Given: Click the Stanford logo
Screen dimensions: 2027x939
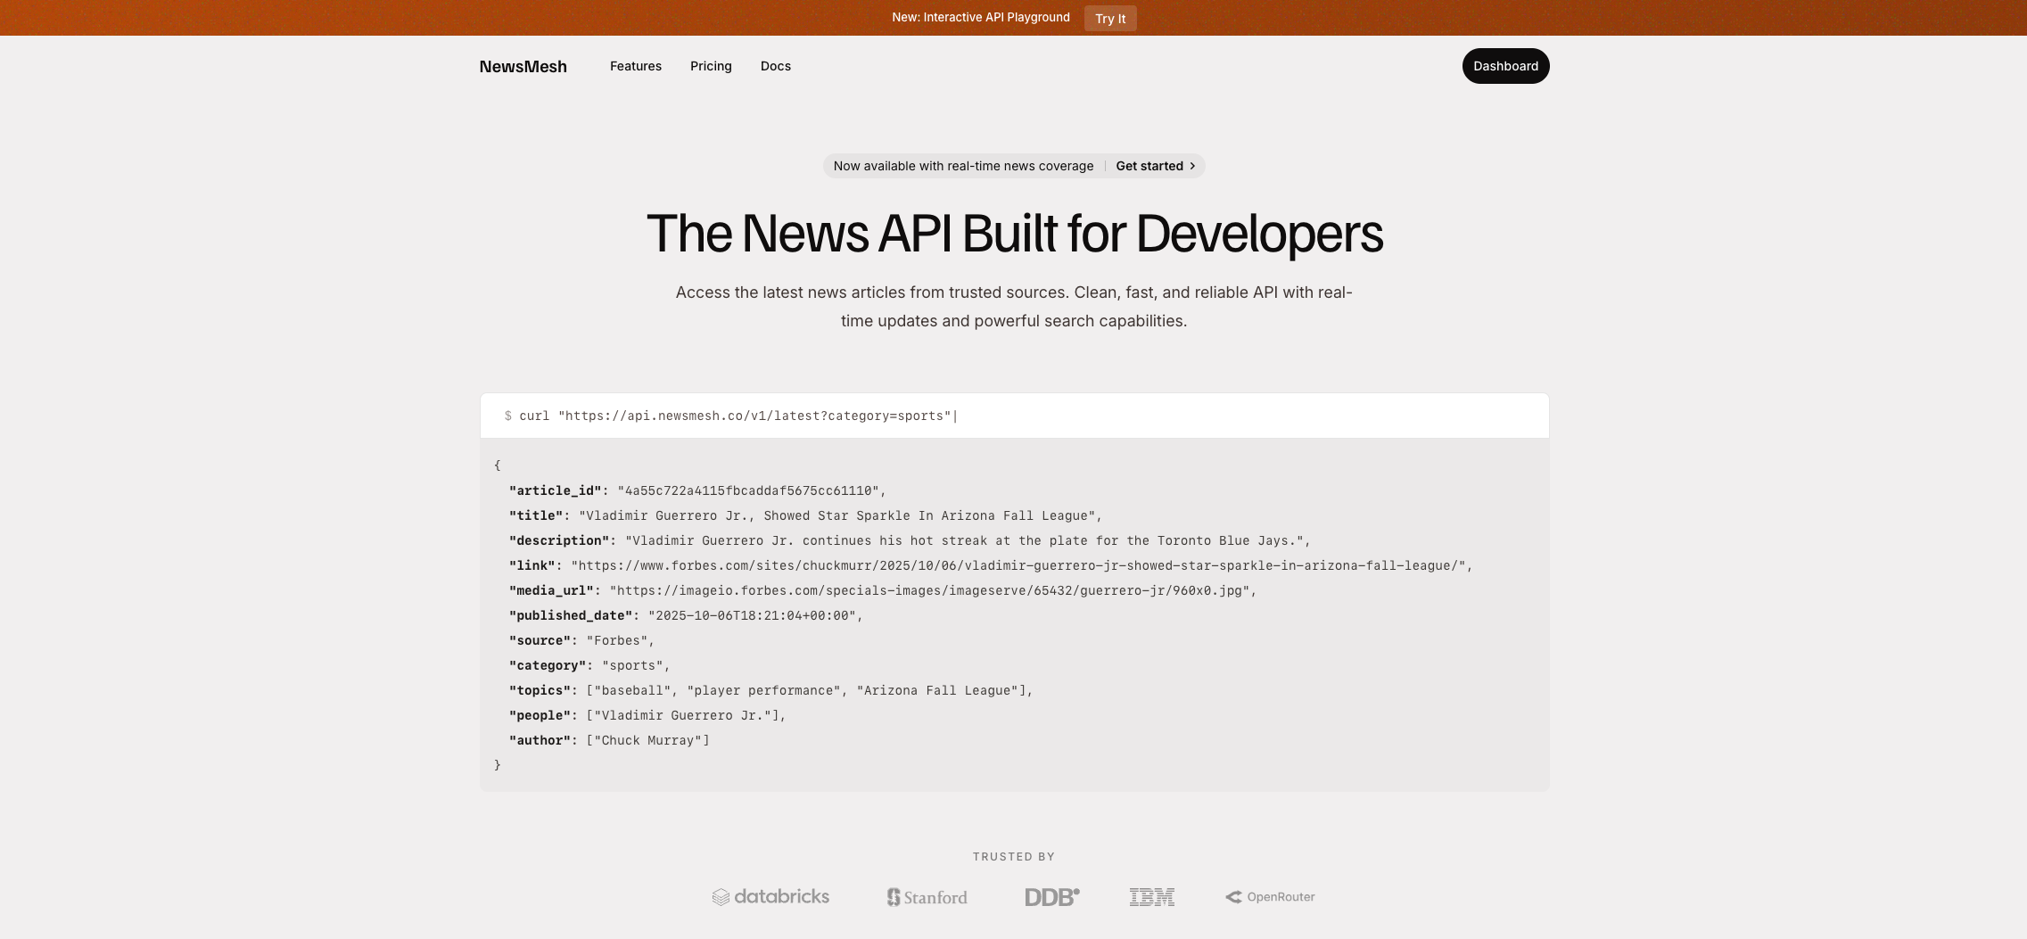Looking at the screenshot, I should 927,897.
